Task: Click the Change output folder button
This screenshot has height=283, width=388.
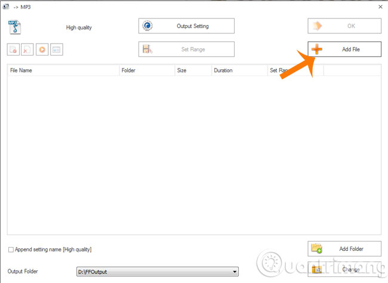Action: [x=344, y=269]
